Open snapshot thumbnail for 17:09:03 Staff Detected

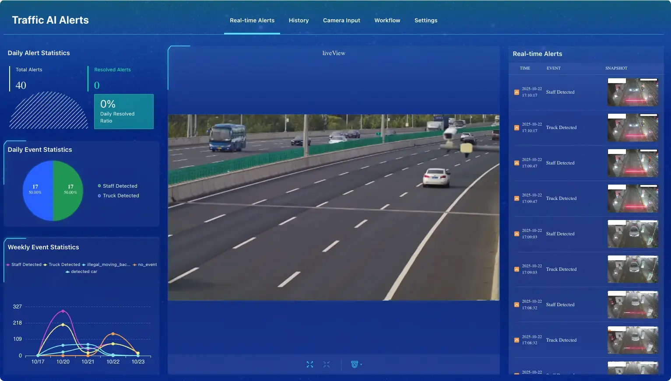click(632, 234)
